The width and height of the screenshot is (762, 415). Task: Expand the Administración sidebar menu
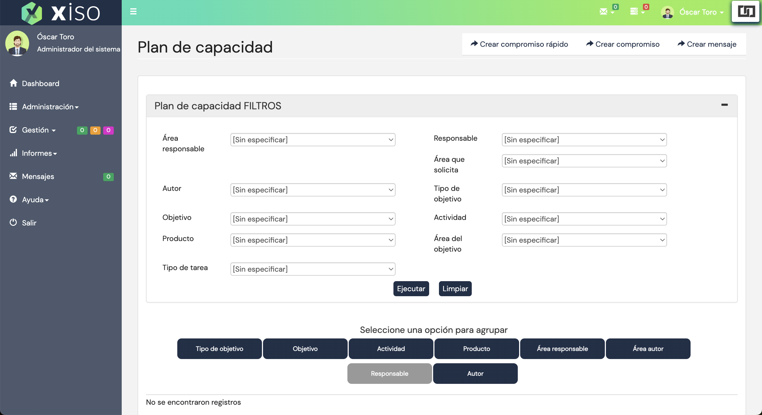(50, 107)
